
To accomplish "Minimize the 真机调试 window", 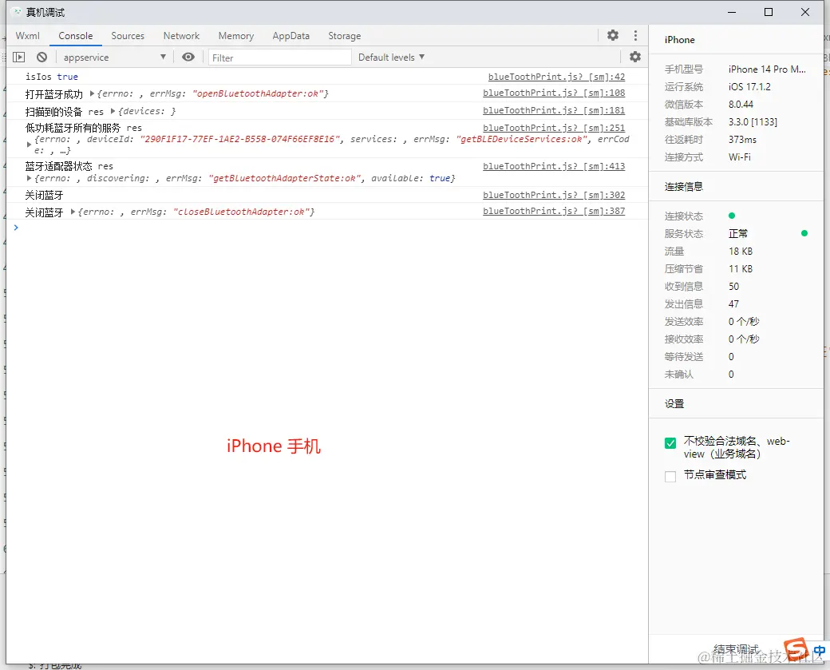I will tap(732, 12).
